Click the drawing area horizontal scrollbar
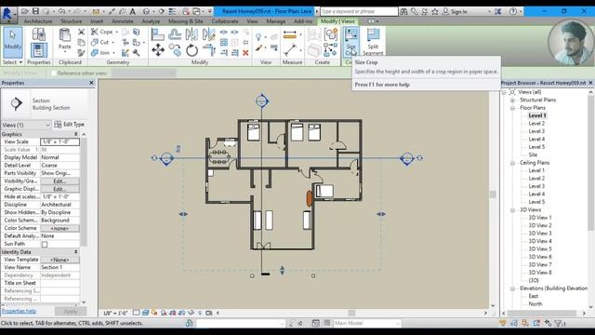Screen dimensions: 595x335 click(351, 313)
